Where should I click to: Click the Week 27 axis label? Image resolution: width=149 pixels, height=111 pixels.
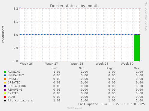pos(52,64)
